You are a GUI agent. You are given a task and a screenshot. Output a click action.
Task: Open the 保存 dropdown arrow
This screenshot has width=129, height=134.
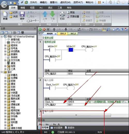pyautogui.click(x=22, y=21)
